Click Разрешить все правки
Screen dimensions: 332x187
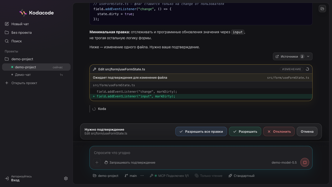pos(201,131)
